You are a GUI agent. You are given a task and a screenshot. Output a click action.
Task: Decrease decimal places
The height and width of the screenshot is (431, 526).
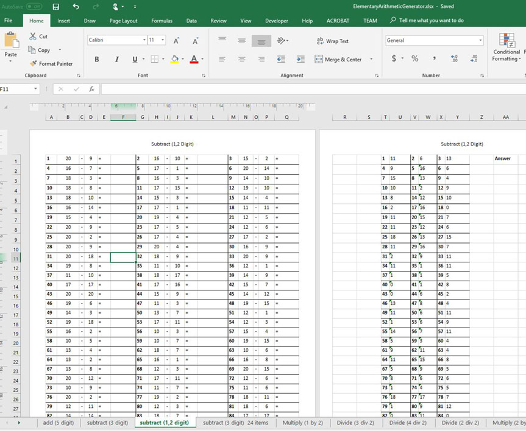(x=474, y=58)
